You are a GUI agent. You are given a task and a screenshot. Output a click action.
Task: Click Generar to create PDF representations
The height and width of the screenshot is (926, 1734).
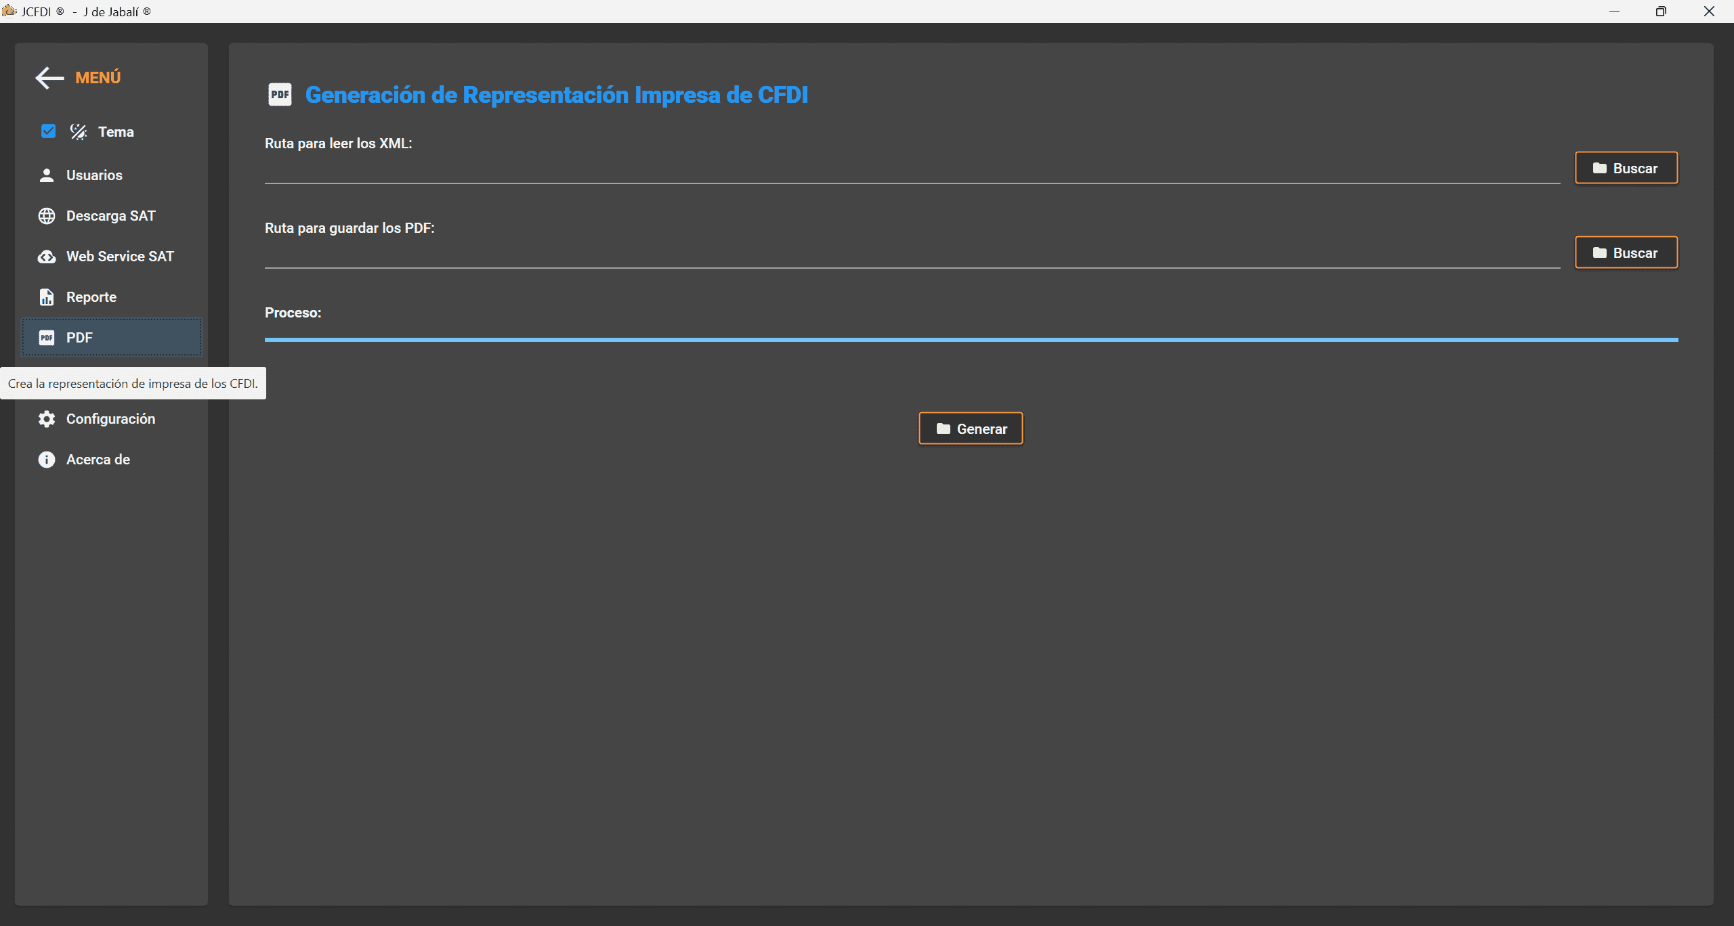coord(971,428)
